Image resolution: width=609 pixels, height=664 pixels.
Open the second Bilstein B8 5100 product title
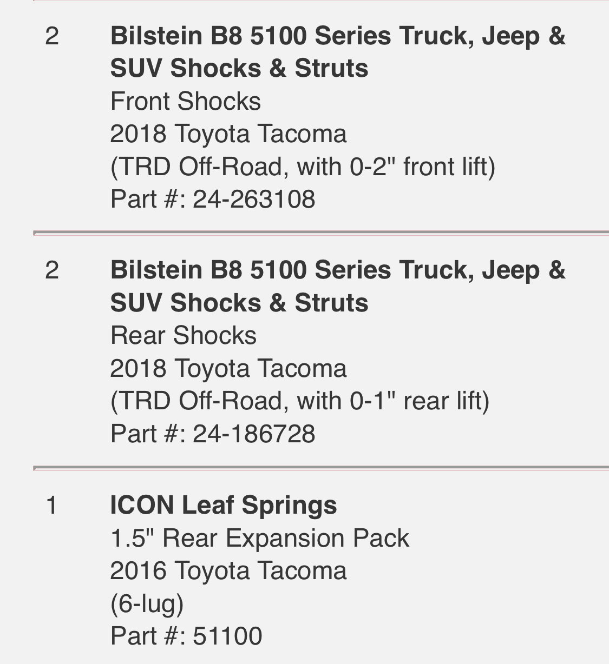338,286
